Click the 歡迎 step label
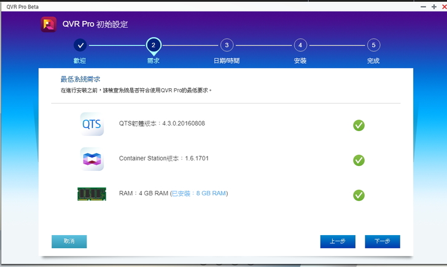 coord(80,61)
